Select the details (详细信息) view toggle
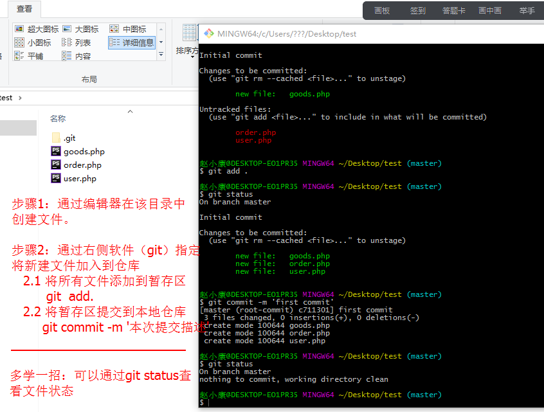The image size is (544, 412). click(x=132, y=42)
